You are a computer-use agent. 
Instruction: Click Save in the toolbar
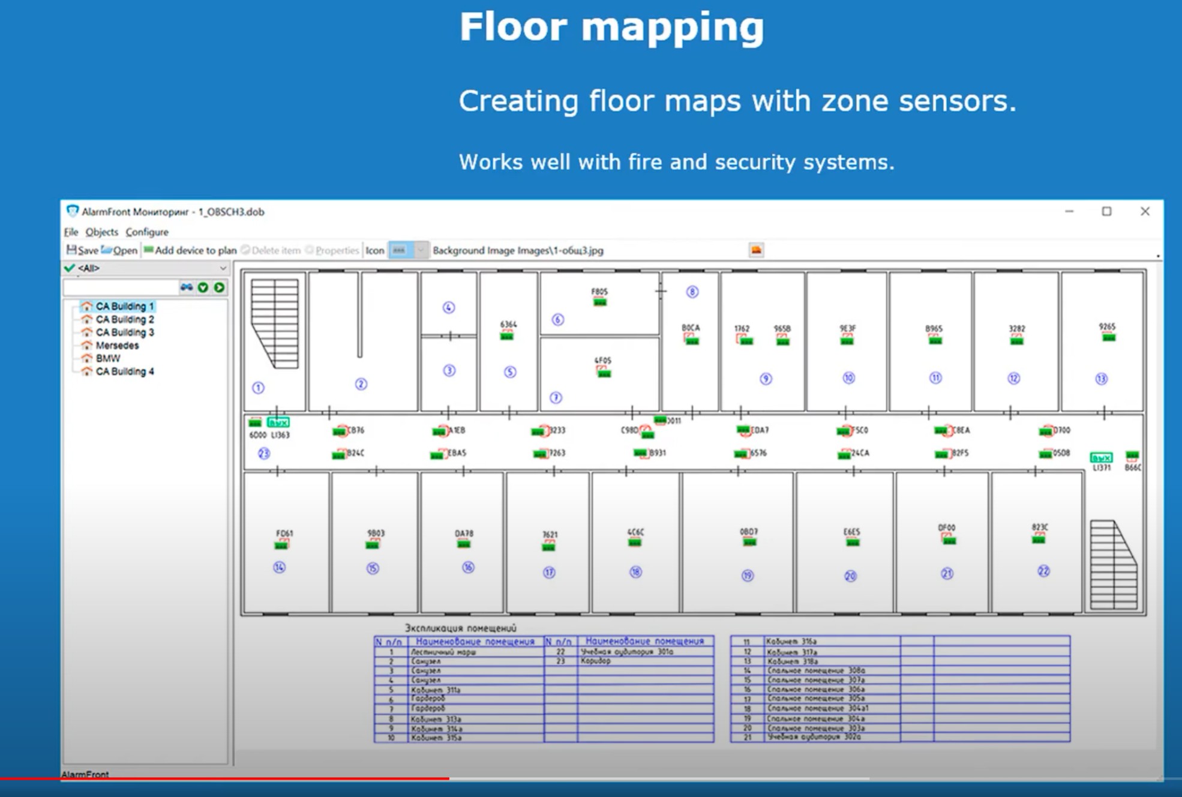click(82, 250)
